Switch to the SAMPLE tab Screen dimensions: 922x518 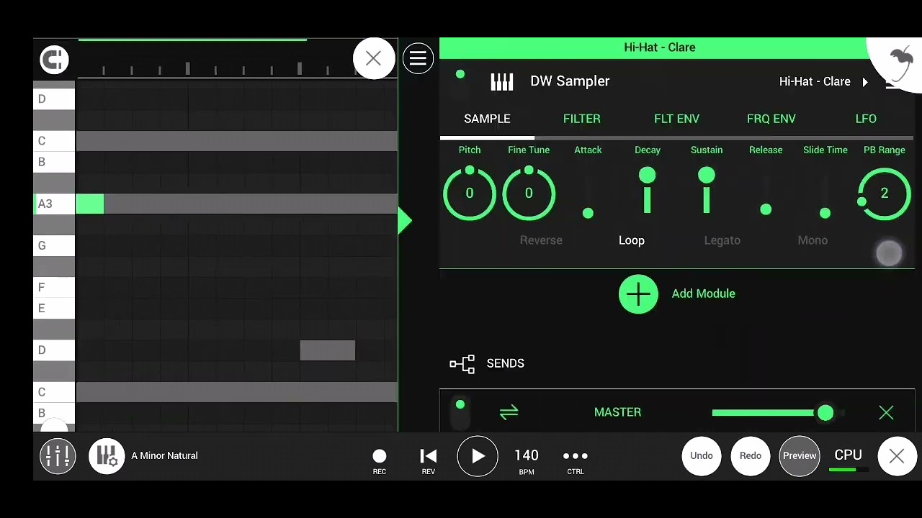click(487, 119)
